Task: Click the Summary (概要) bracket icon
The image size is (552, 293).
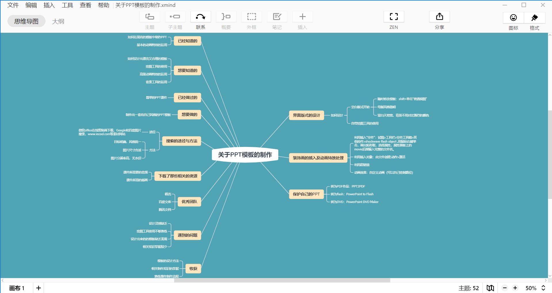Action: pos(226,17)
